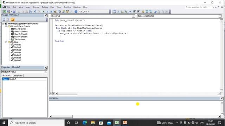Select Module1 in the project tree
The image size is (225, 126).
click(18, 44)
